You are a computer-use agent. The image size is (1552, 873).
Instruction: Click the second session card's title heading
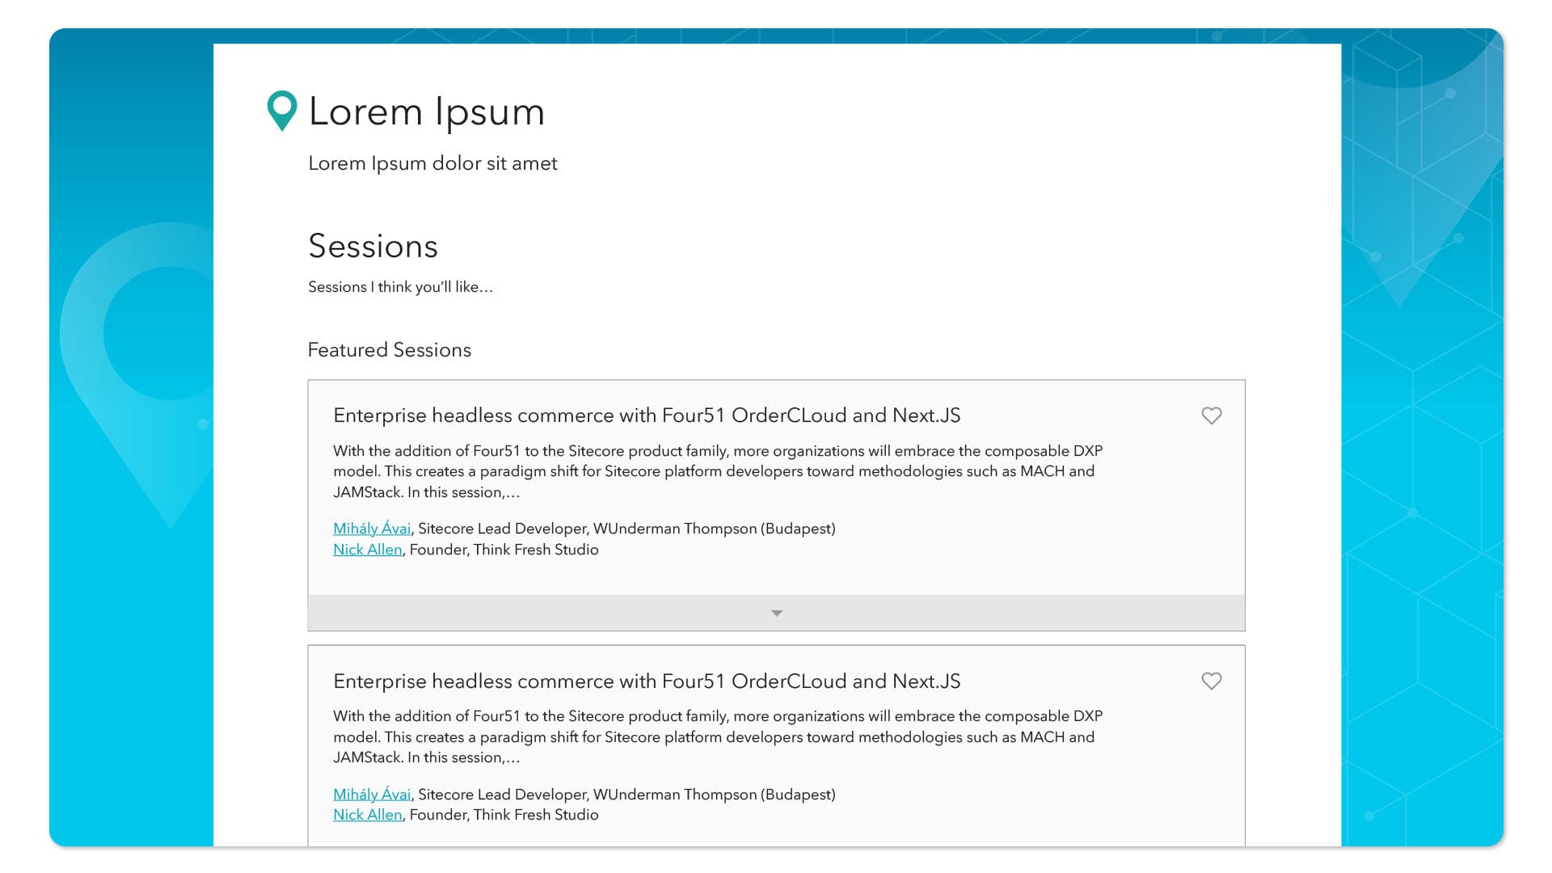tap(647, 681)
